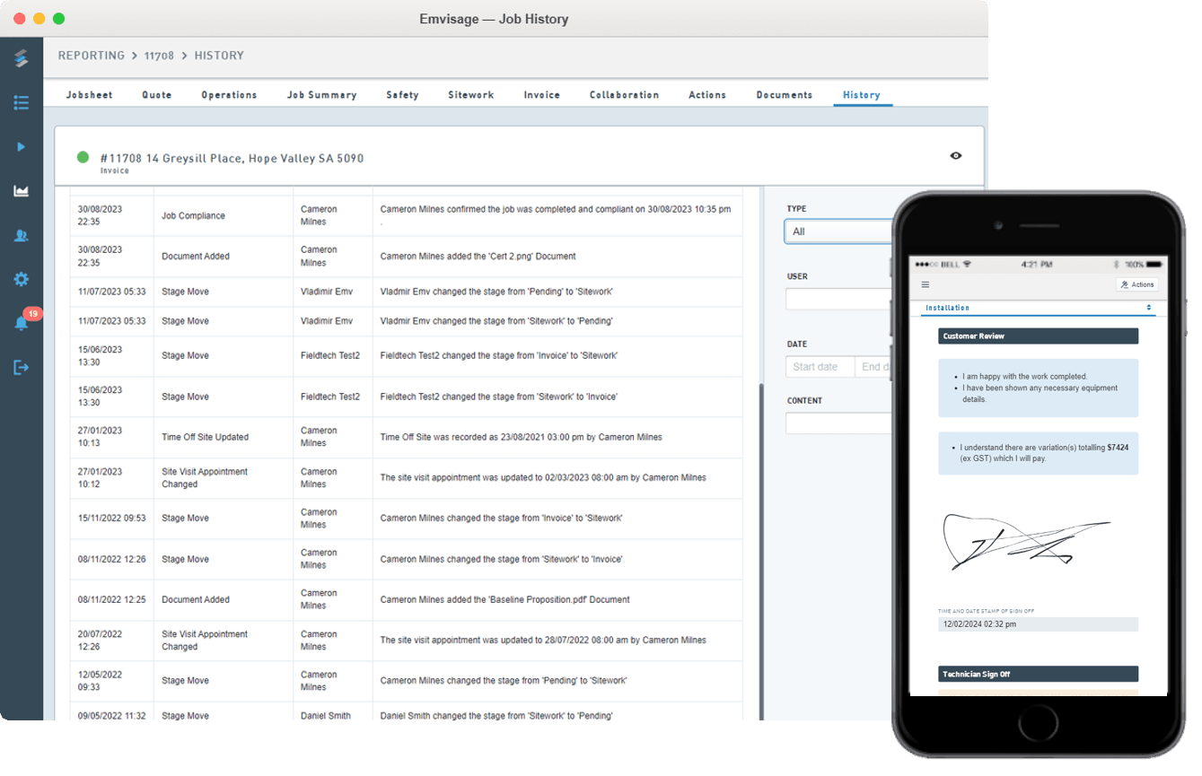
Task: Click the Actions button on phone
Action: (x=1137, y=284)
